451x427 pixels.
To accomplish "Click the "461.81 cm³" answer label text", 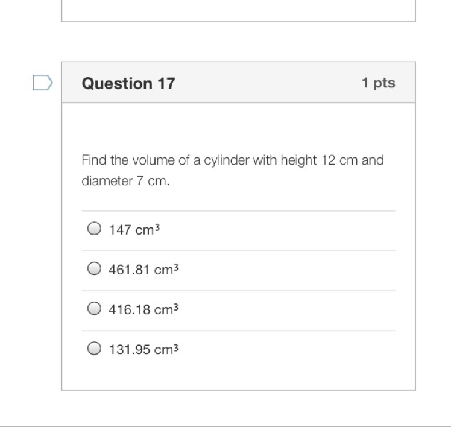I will [x=144, y=270].
